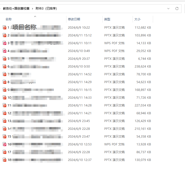Select the PPTX icon of file 18
This screenshot has width=185, height=173.
tap(5, 160)
